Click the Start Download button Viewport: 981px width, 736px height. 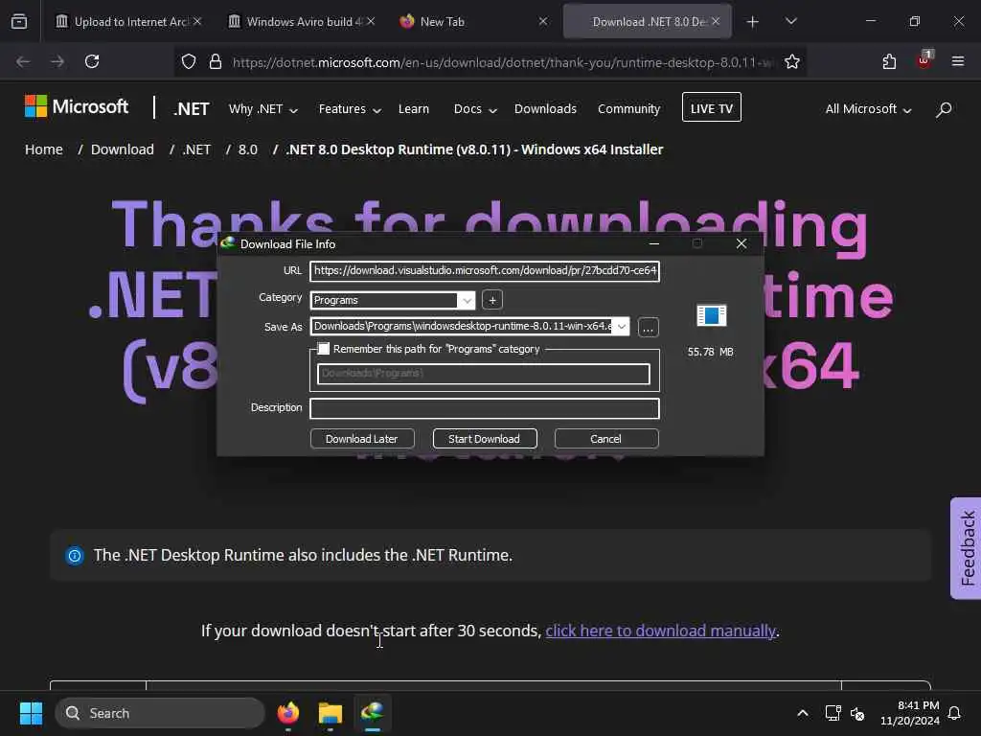coord(484,439)
